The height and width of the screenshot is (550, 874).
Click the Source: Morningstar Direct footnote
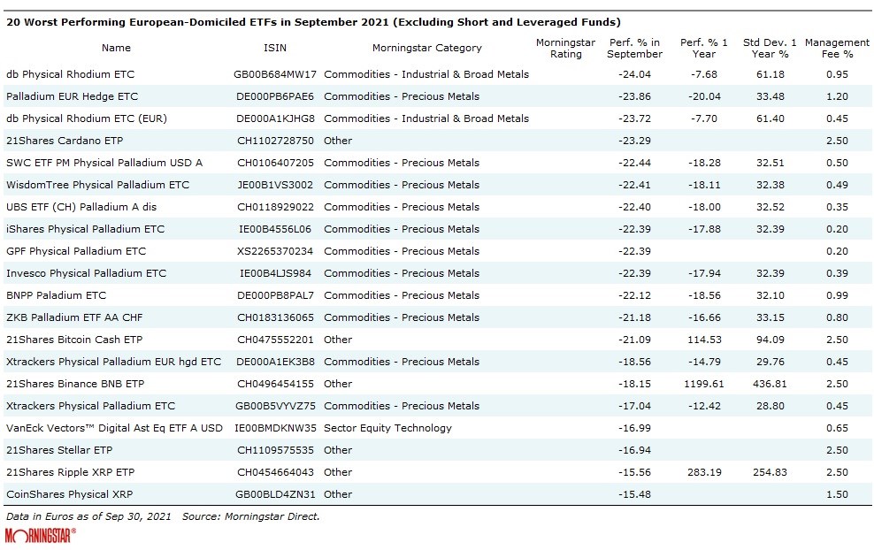coord(250,516)
